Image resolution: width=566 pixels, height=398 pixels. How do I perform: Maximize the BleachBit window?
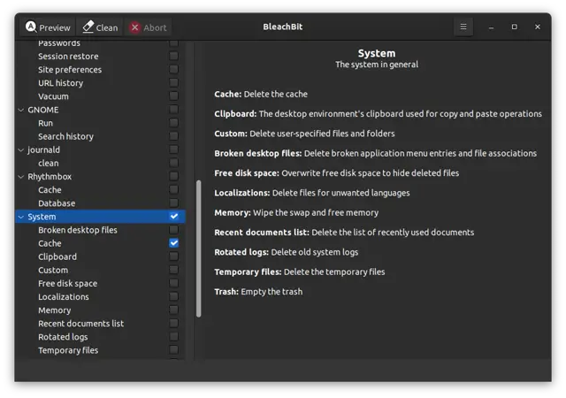pyautogui.click(x=515, y=27)
